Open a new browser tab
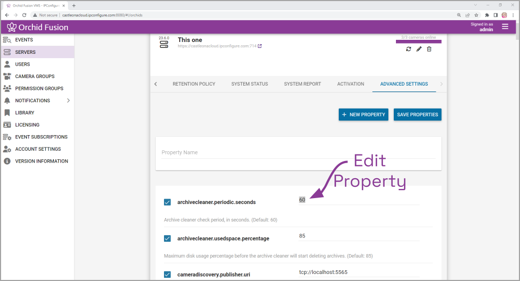Viewport: 520px width, 281px height. tap(74, 5)
